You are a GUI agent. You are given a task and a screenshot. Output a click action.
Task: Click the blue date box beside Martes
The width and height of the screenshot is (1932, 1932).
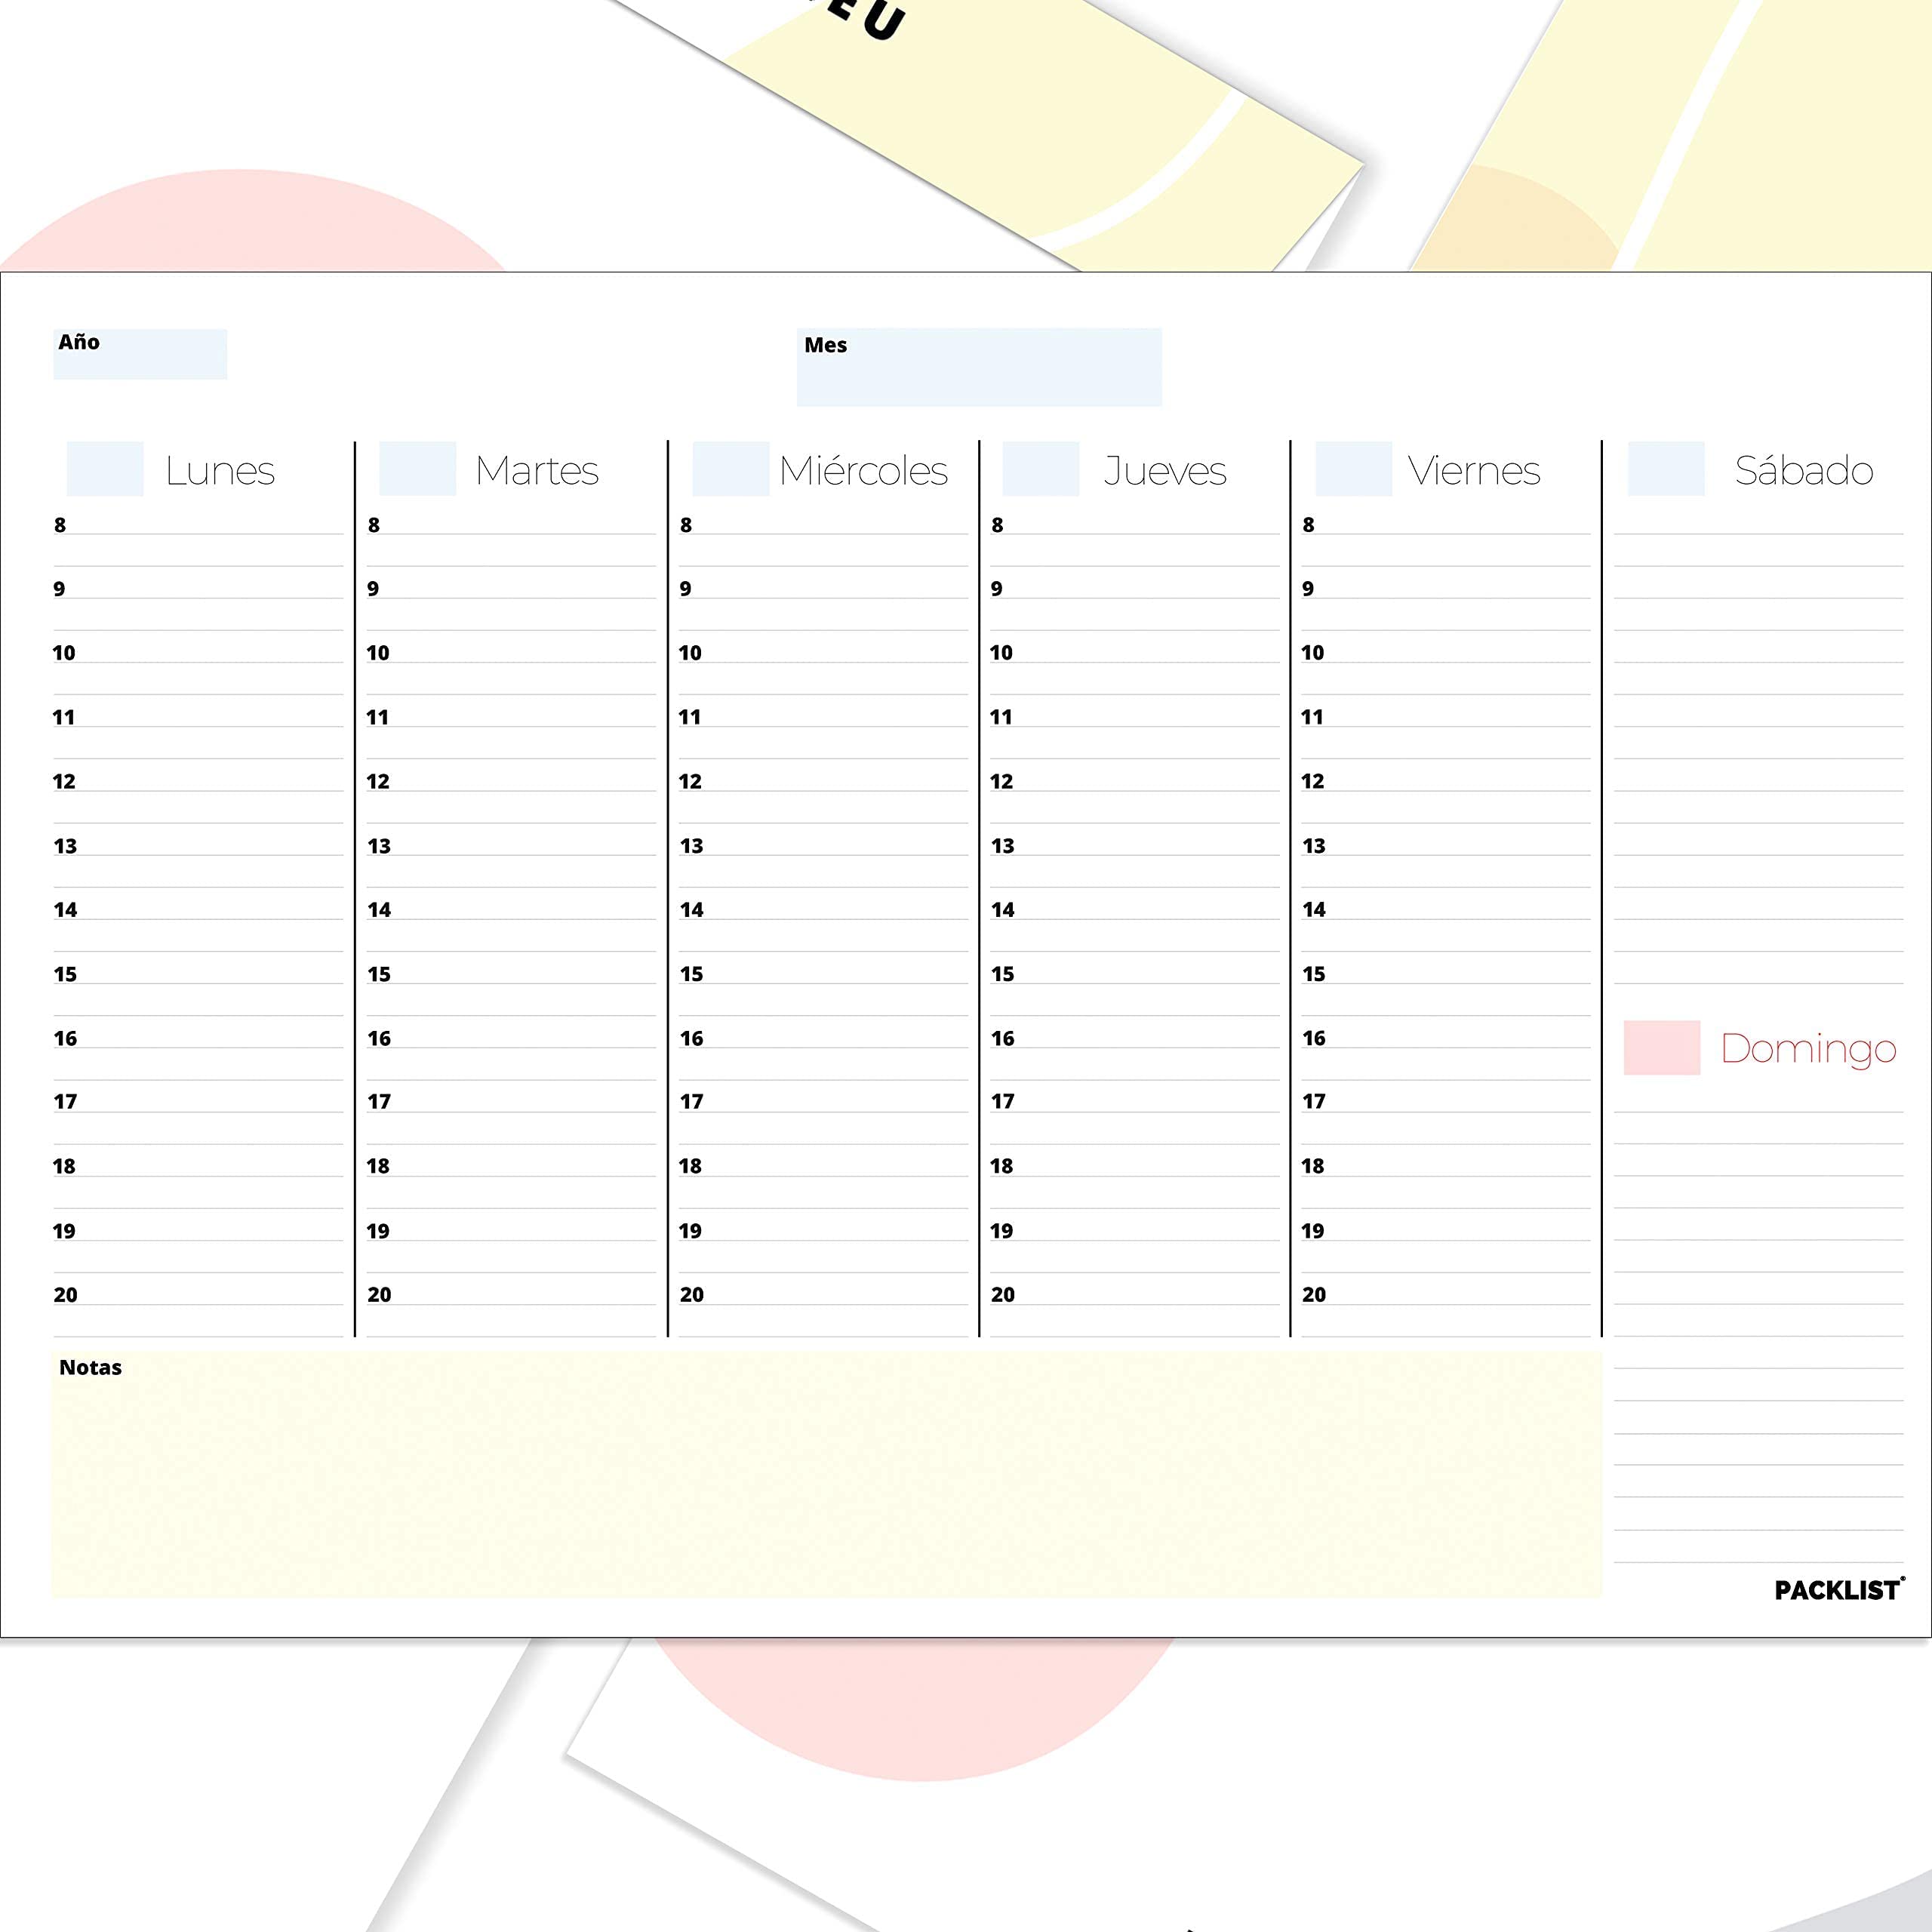[x=417, y=468]
